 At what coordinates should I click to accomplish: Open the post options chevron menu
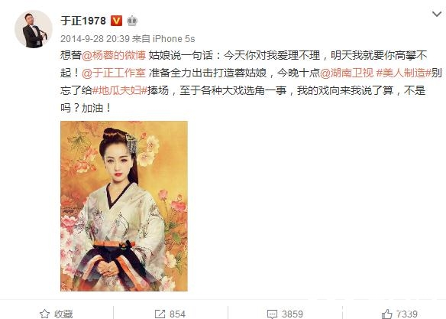[x=437, y=14]
